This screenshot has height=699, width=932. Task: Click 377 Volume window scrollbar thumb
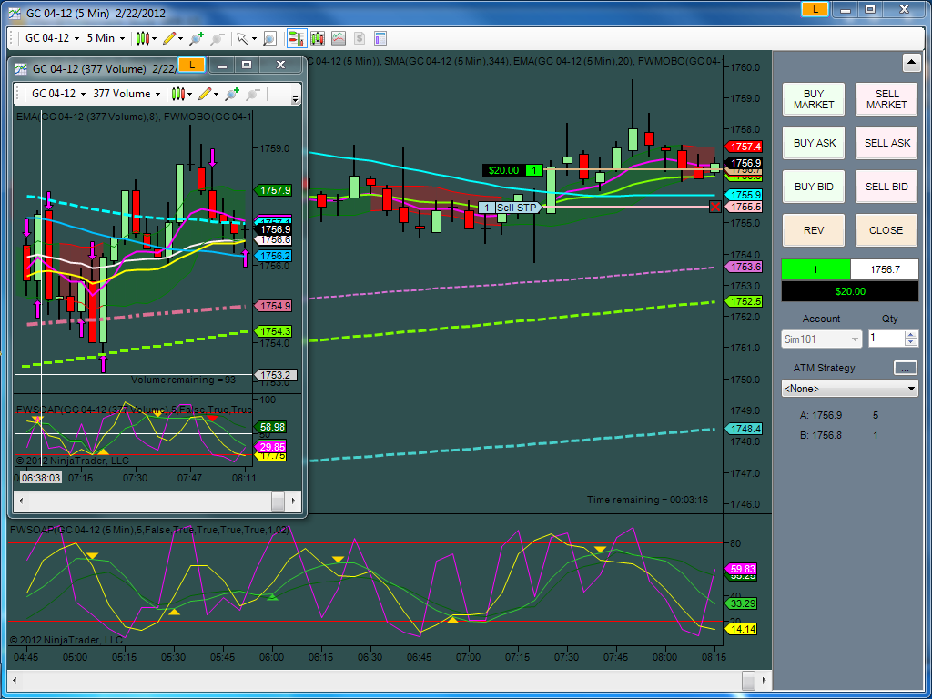278,501
